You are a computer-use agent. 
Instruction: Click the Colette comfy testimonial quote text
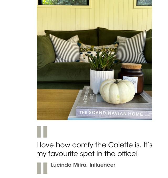[x=94, y=149]
